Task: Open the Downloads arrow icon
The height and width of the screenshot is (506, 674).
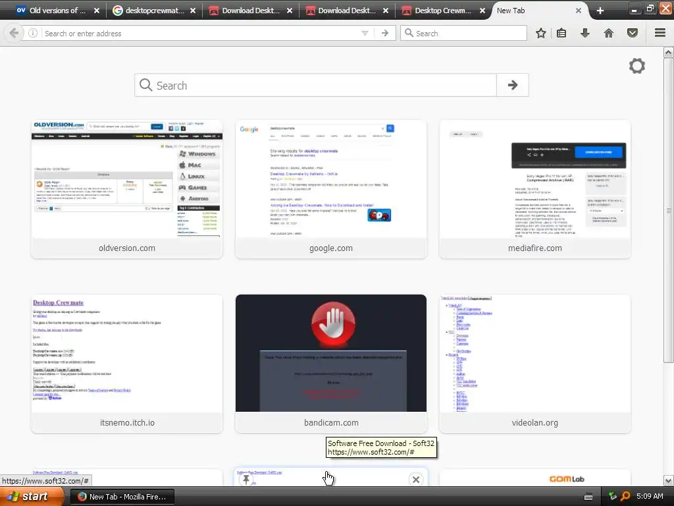Action: click(585, 33)
